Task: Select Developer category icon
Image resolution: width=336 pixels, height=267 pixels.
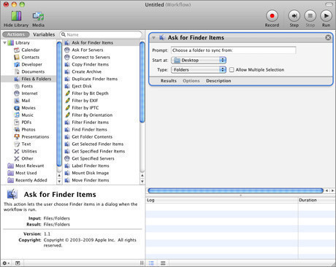Action: coord(17,64)
